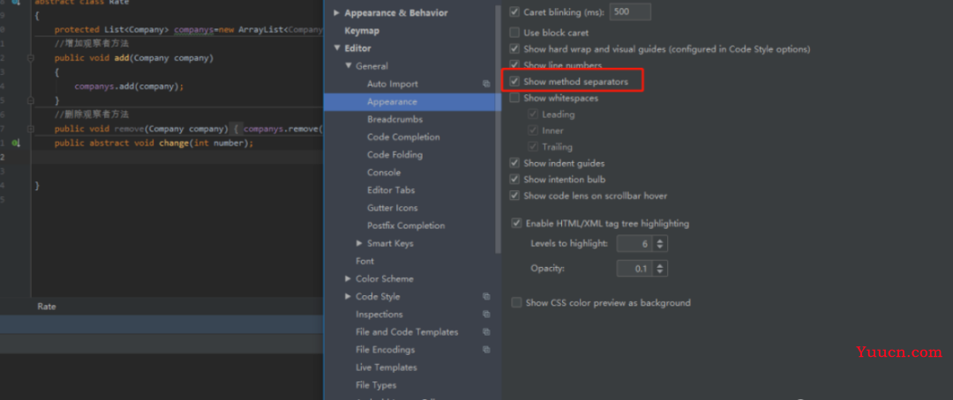Enable Show whitespaces checkbox

(514, 98)
